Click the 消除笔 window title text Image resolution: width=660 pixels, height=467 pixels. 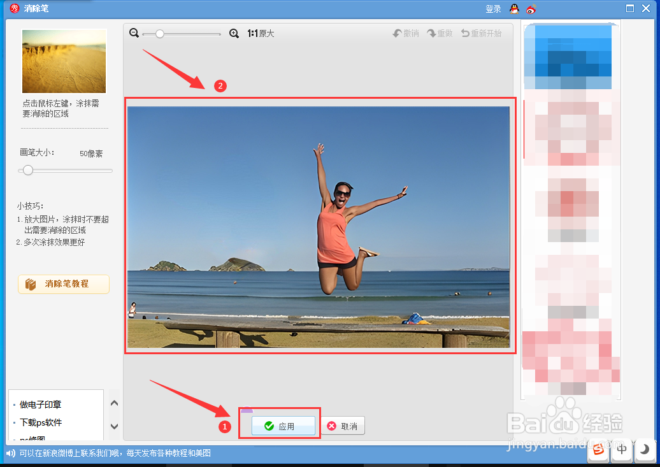[36, 8]
